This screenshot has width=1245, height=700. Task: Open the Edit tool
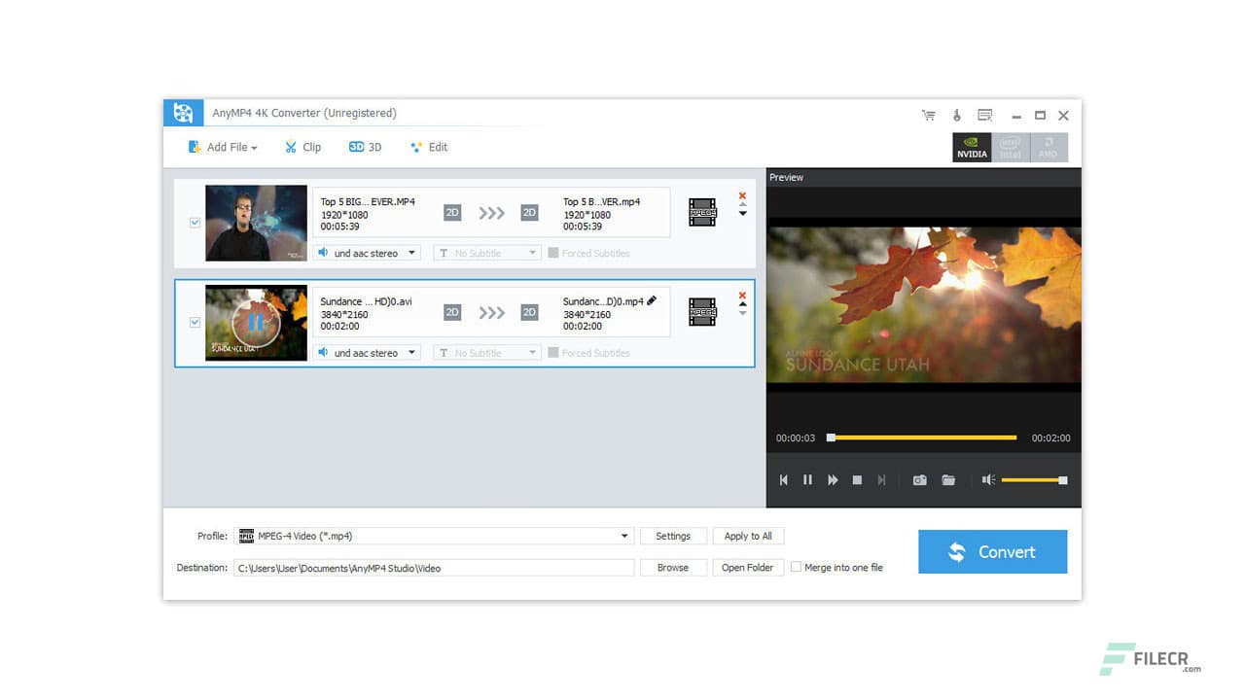428,147
